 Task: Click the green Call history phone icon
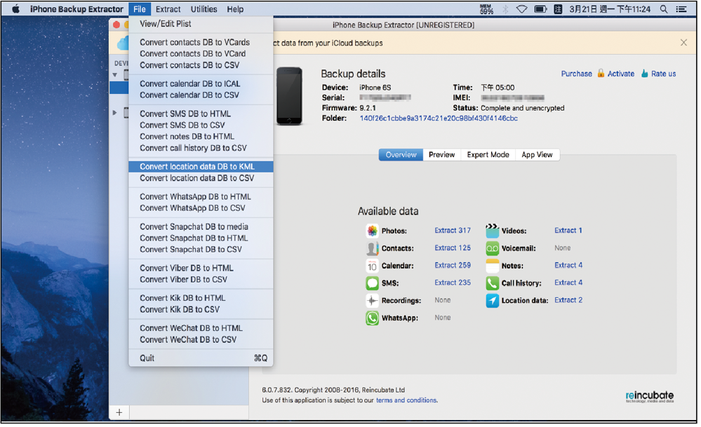coord(492,283)
